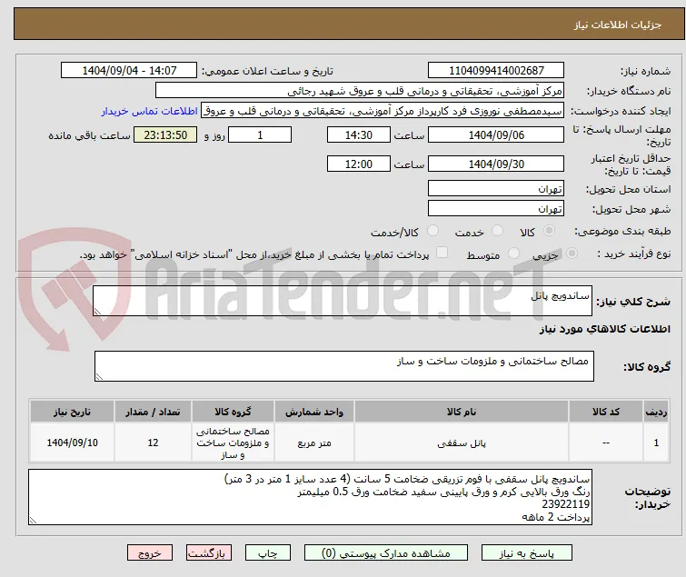Click the واحد شمارش column header
This screenshot has height=577, width=686.
coord(314,412)
